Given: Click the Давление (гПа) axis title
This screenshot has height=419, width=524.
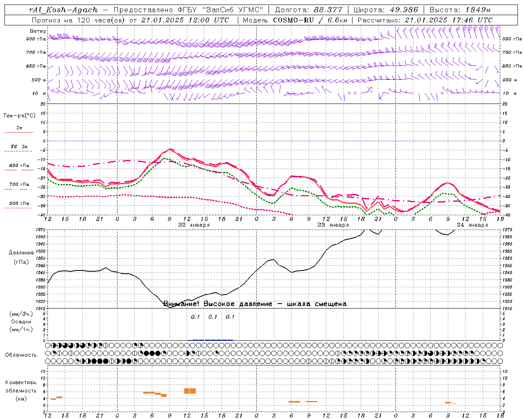Looking at the screenshot, I should (x=21, y=257).
